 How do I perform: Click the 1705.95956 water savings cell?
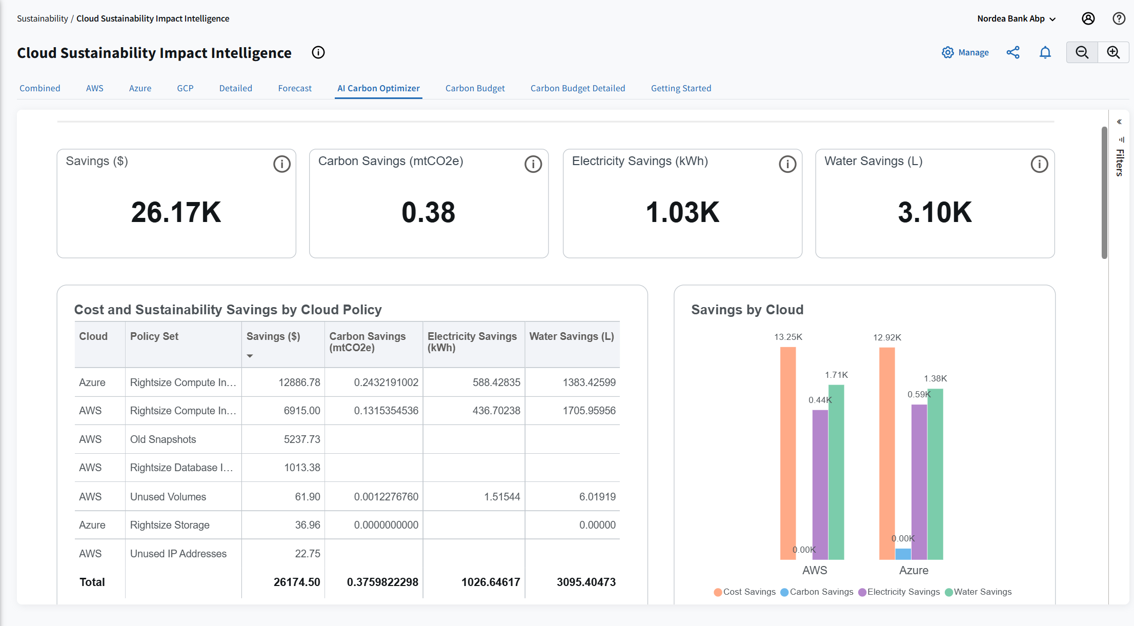[x=573, y=411]
